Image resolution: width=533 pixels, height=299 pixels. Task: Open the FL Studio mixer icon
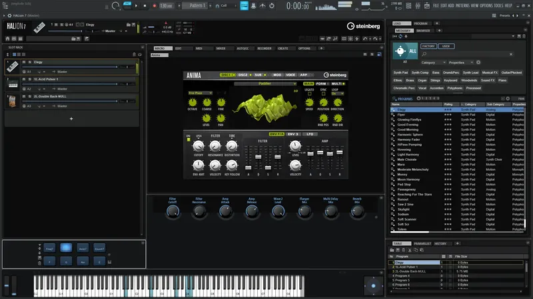(418, 6)
